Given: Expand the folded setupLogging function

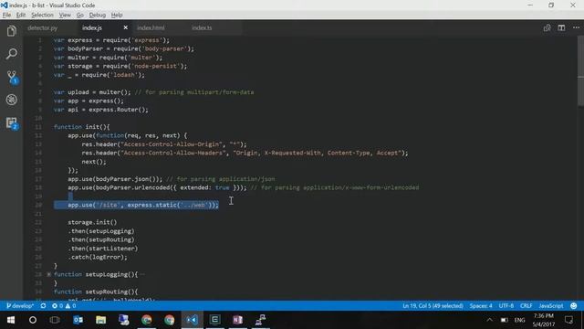Looking at the screenshot, I should pos(48,274).
